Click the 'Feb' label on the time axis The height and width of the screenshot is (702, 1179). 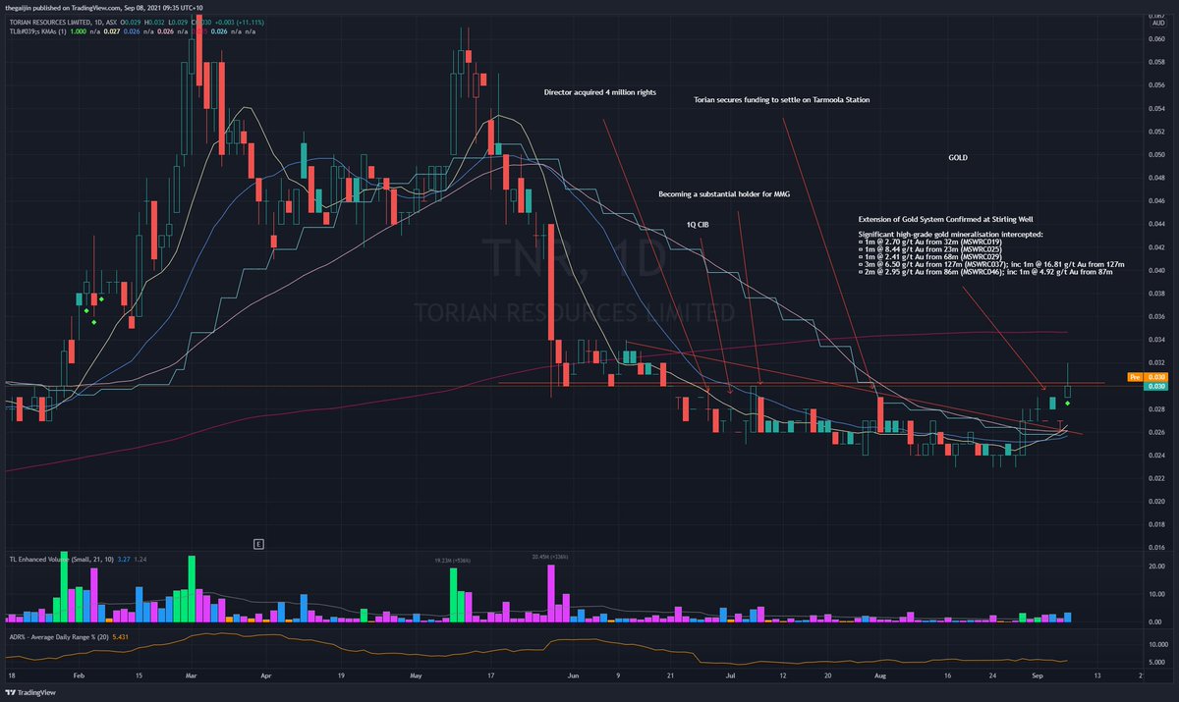coord(80,676)
